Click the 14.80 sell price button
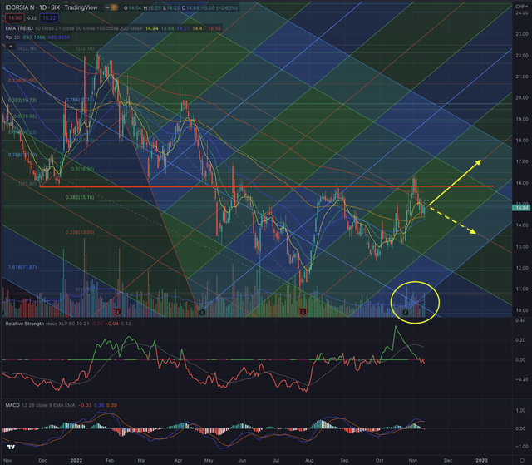Viewport: 532px width, 465px height. (x=15, y=18)
